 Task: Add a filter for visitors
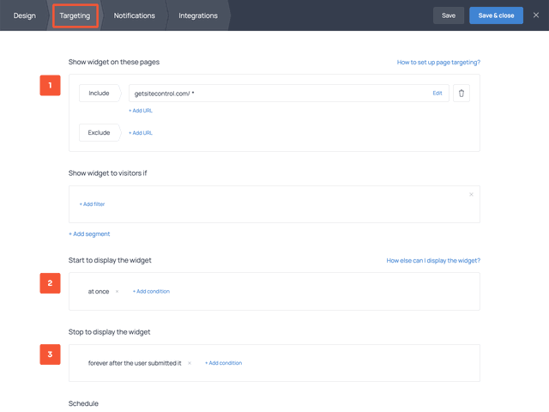tap(92, 204)
